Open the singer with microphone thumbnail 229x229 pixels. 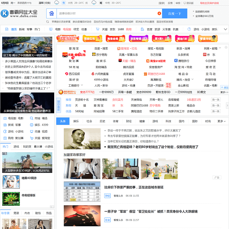[x=27, y=103]
